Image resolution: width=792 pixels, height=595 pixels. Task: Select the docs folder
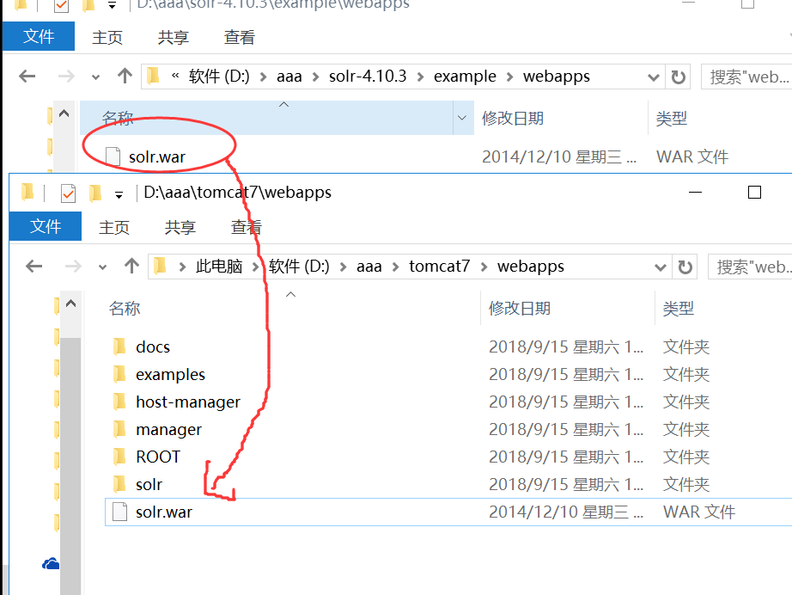(153, 347)
